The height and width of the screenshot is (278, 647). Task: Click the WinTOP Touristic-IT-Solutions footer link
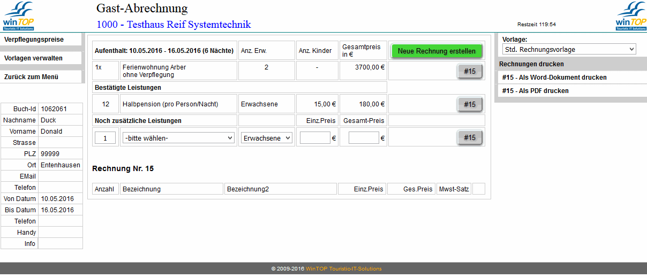click(x=343, y=269)
